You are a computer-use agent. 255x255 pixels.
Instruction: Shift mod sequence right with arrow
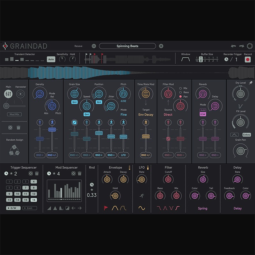click(79, 208)
